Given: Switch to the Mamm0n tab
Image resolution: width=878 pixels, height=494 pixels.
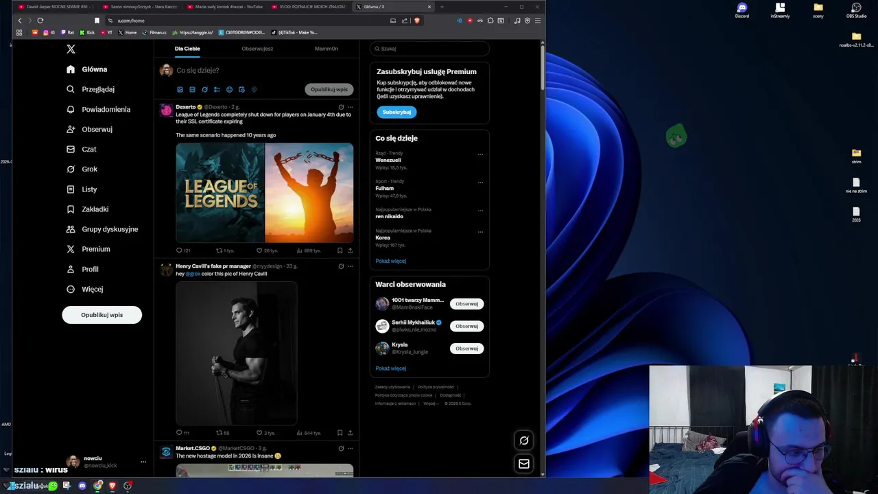Looking at the screenshot, I should (326, 49).
